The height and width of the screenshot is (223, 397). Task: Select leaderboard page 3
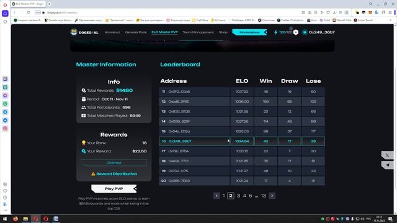point(238,196)
